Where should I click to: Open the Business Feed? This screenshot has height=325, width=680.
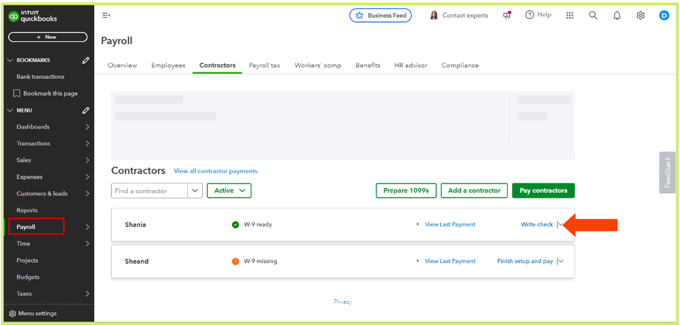[381, 16]
